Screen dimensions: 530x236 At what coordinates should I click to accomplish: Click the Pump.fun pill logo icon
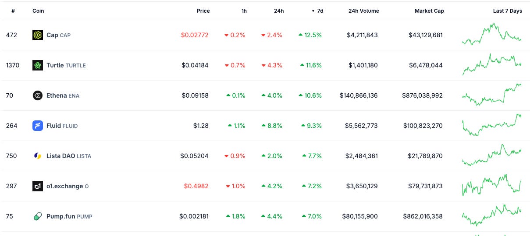point(38,216)
